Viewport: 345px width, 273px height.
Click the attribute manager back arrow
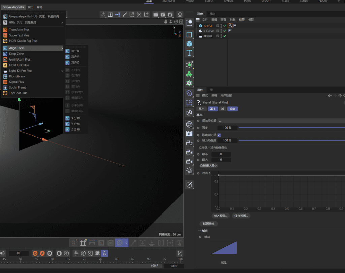tap(330, 96)
